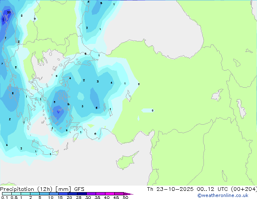
Task: Click the 10–15 mm legend color swatch
Action: point(54,194)
